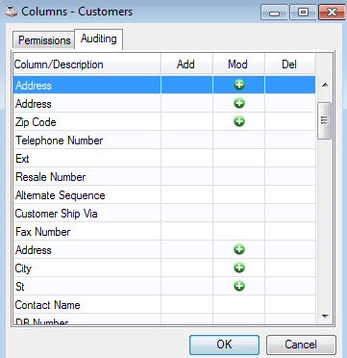
Task: Toggle the St Mod plus icon
Action: (x=239, y=286)
